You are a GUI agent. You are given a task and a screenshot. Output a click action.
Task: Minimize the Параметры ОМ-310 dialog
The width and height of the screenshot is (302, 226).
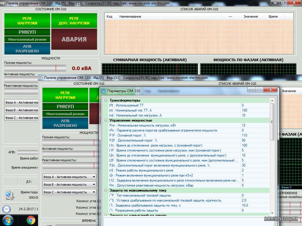point(251,90)
